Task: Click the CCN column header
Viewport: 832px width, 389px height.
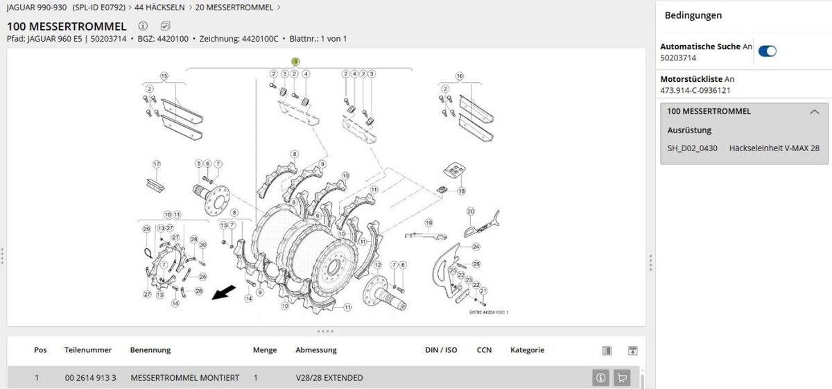Action: point(484,350)
